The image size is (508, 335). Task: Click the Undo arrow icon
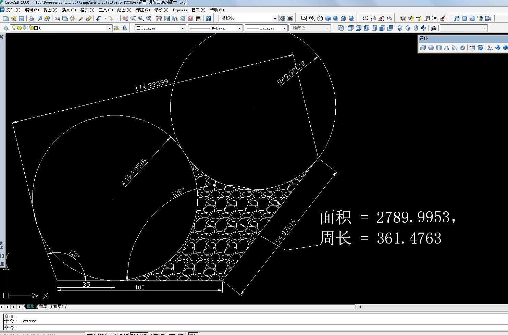(x=99, y=18)
